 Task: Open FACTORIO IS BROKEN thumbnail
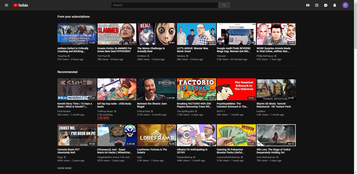196,89
